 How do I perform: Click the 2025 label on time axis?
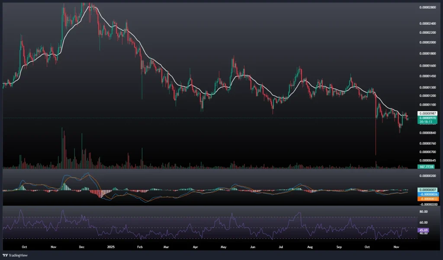tap(111, 247)
